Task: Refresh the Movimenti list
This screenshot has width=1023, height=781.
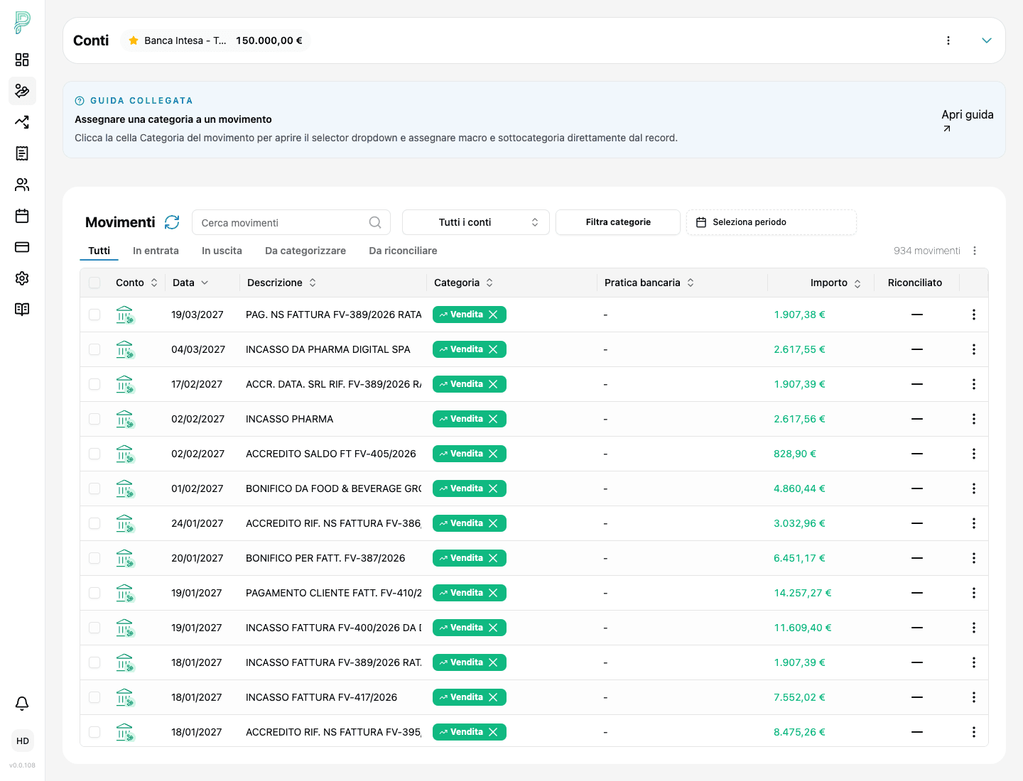Action: click(x=172, y=222)
